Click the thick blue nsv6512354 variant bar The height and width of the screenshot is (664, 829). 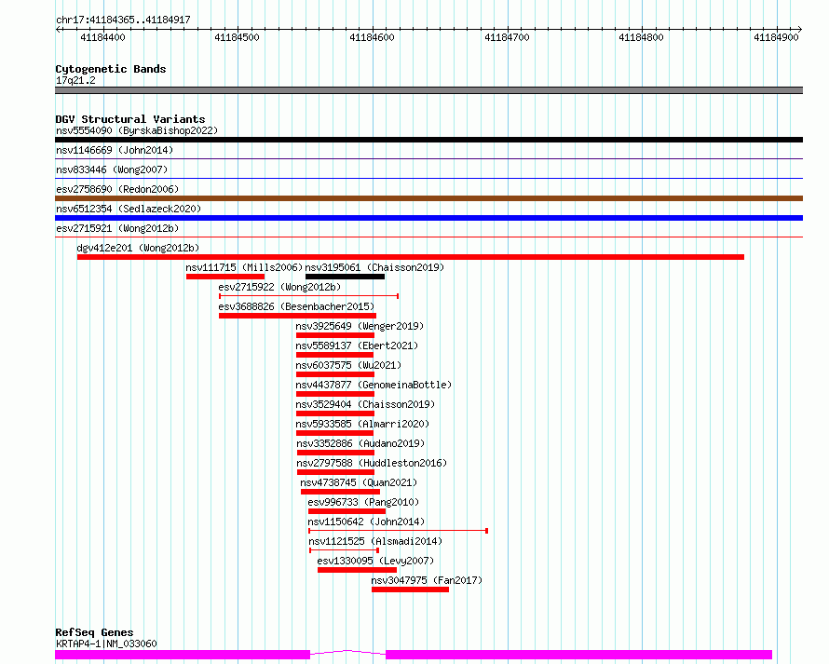coord(428,218)
